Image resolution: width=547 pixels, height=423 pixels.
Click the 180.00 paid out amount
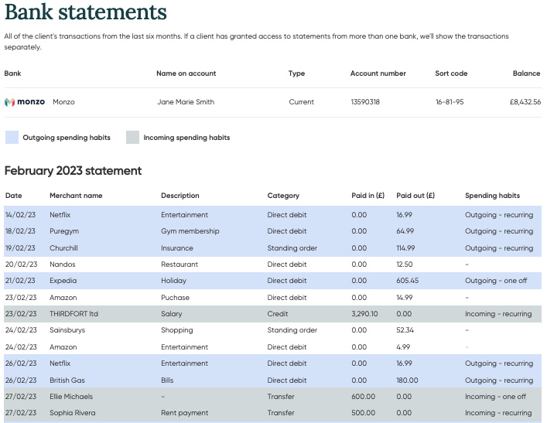407,380
